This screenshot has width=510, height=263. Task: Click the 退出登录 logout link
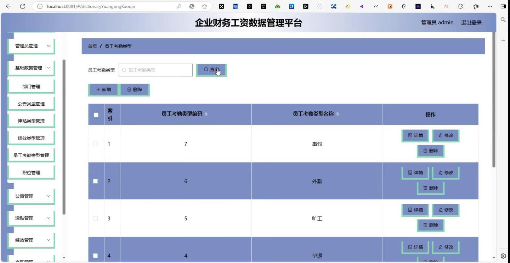coord(471,23)
